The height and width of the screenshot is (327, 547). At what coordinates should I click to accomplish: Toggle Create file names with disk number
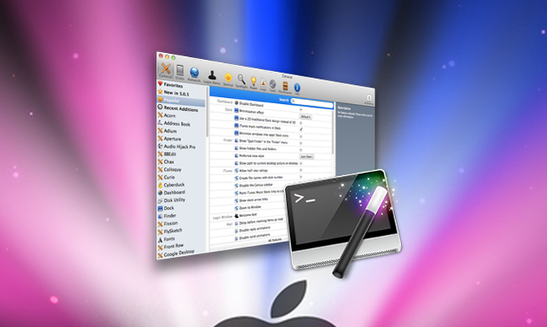(301, 177)
